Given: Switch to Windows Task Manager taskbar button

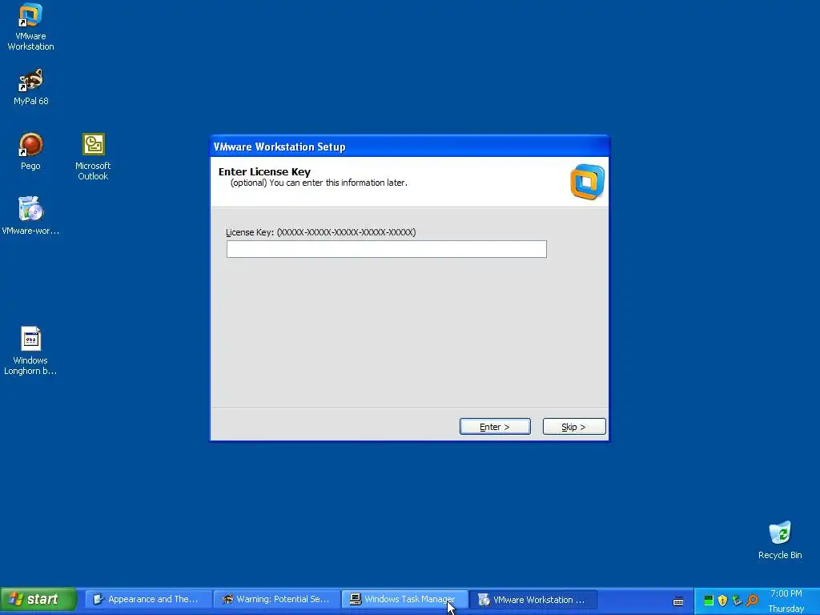Looking at the screenshot, I should click(x=404, y=599).
